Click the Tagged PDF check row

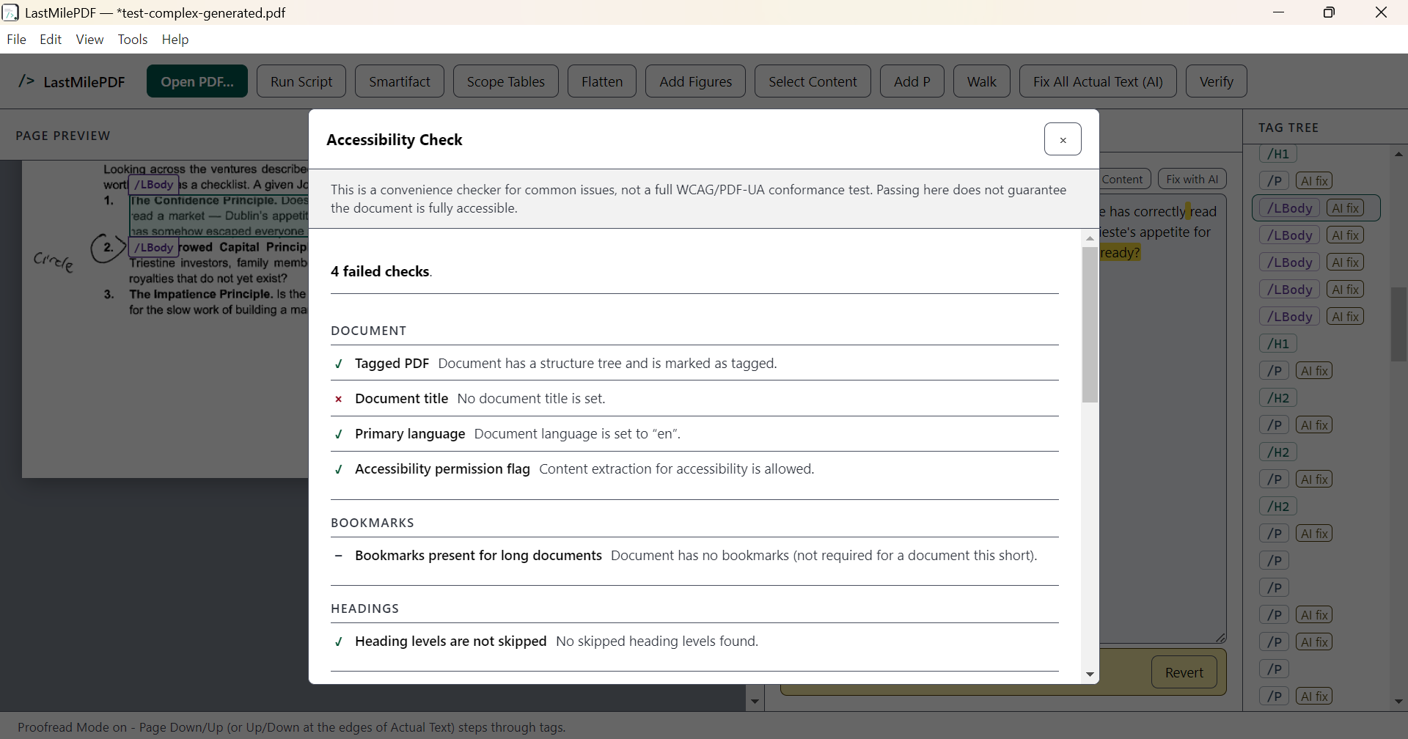(694, 364)
